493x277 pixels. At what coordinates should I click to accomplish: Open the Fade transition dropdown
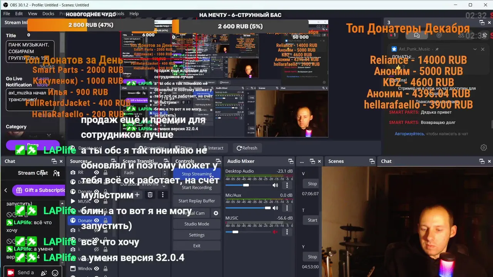pos(144,173)
